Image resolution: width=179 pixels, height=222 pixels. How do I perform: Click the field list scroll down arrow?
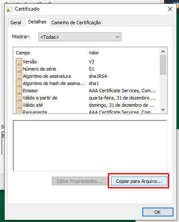pos(163,110)
